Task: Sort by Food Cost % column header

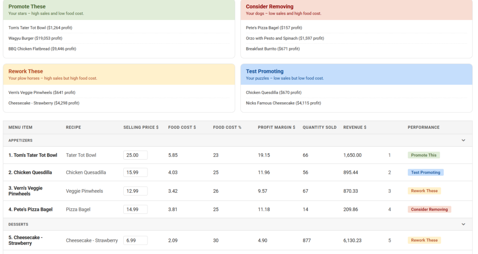Action: click(227, 127)
